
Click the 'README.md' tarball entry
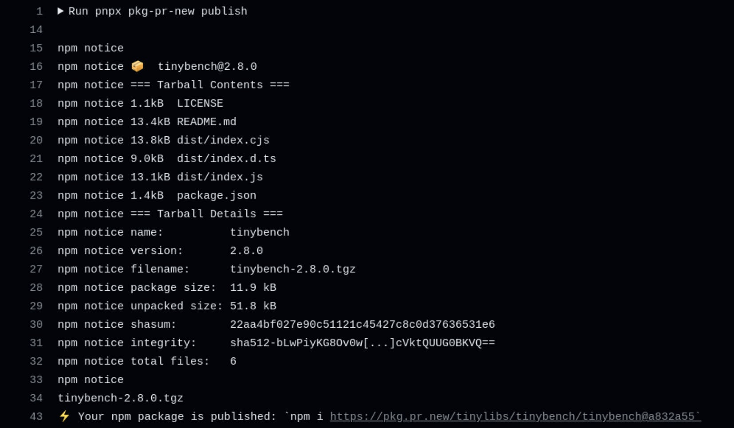point(206,122)
